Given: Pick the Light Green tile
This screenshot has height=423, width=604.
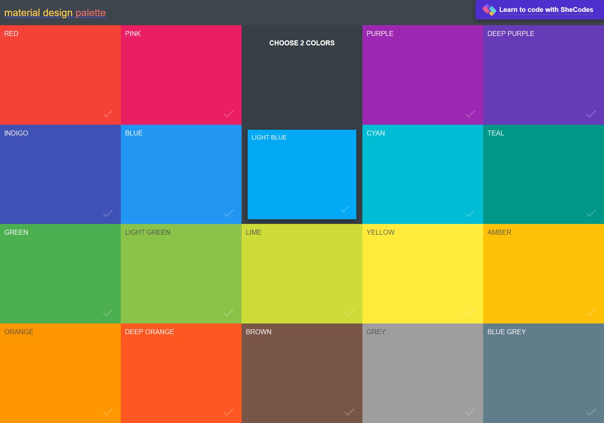Looking at the screenshot, I should tap(181, 274).
